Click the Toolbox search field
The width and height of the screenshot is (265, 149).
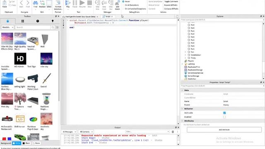(x=33, y=27)
